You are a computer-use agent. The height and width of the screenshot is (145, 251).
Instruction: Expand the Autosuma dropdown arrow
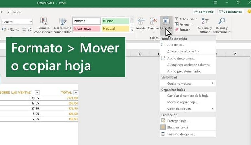pos(196,19)
